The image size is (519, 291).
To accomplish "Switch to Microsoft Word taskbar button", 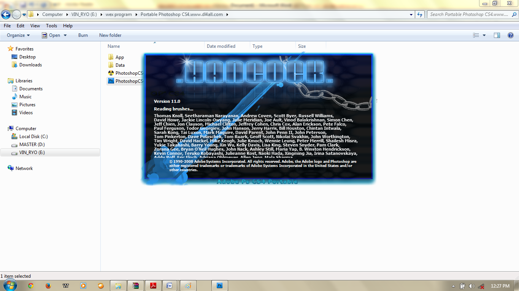I will [x=170, y=286].
